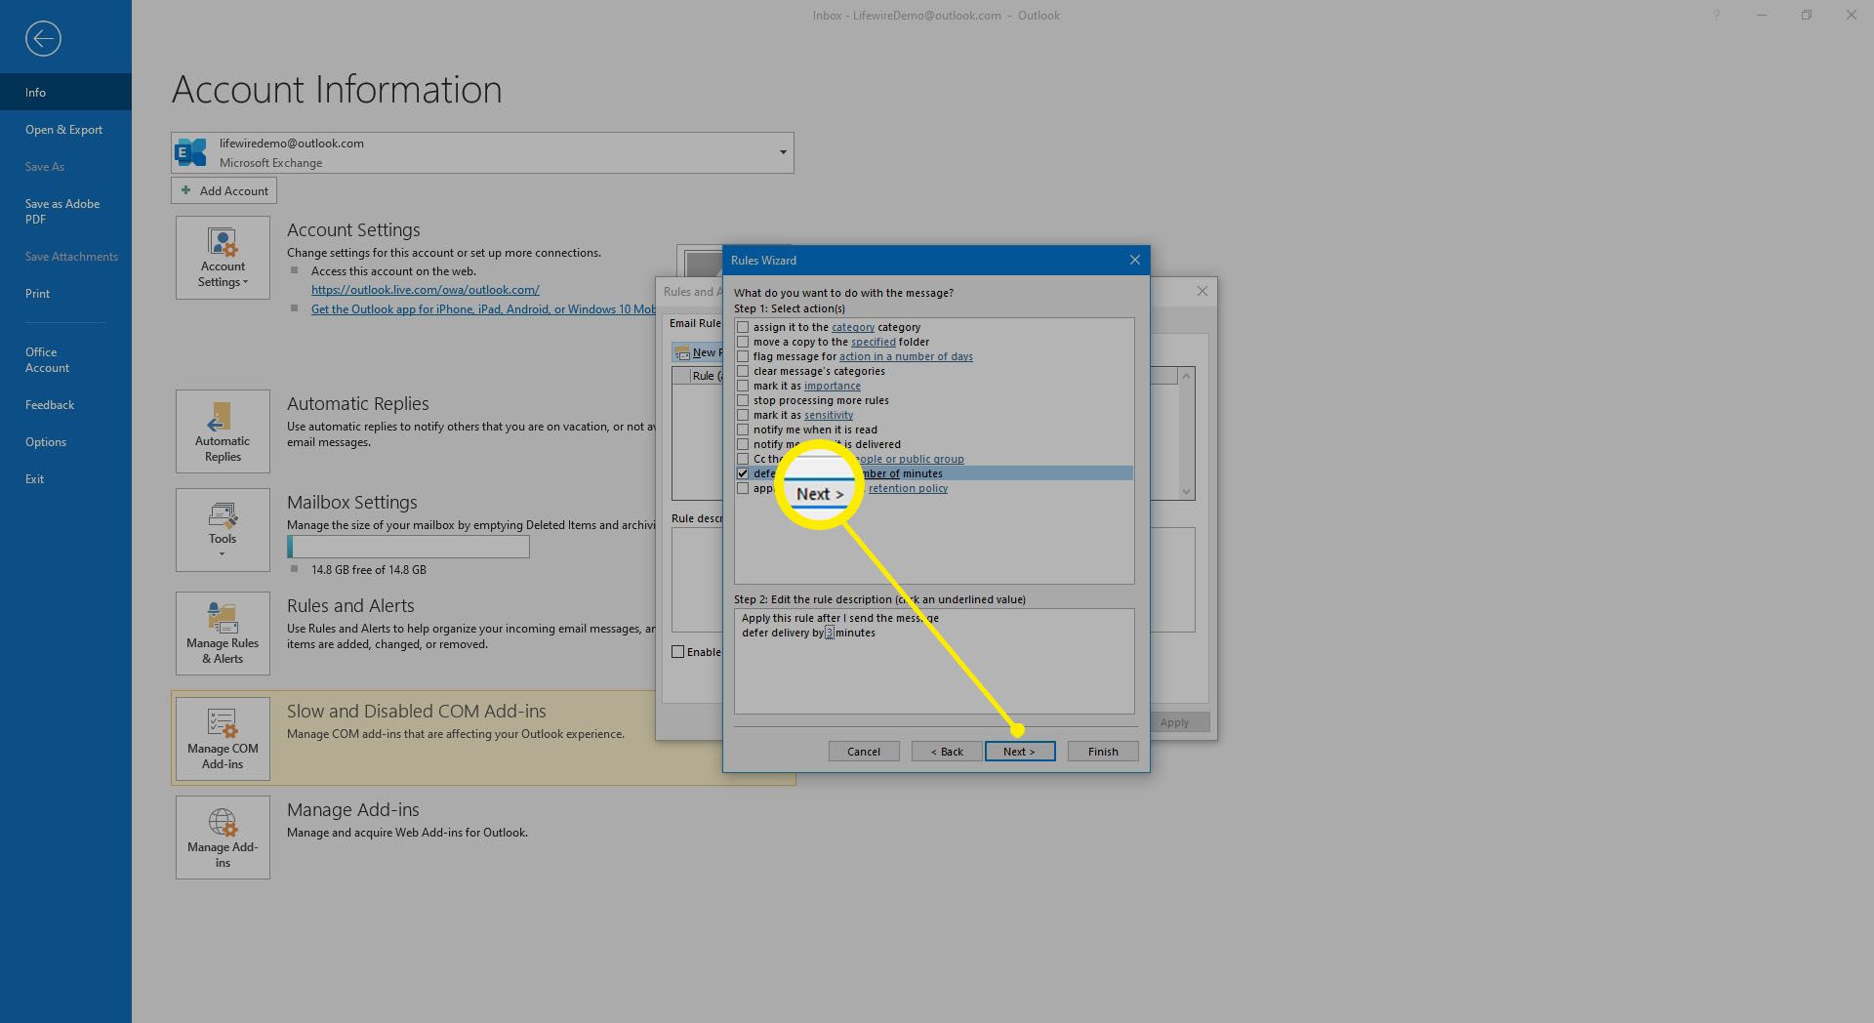Select Save as Adobe PDF
The height and width of the screenshot is (1023, 1874).
tap(65, 211)
